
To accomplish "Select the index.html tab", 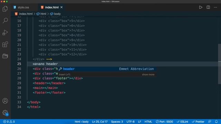I will [52, 7].
